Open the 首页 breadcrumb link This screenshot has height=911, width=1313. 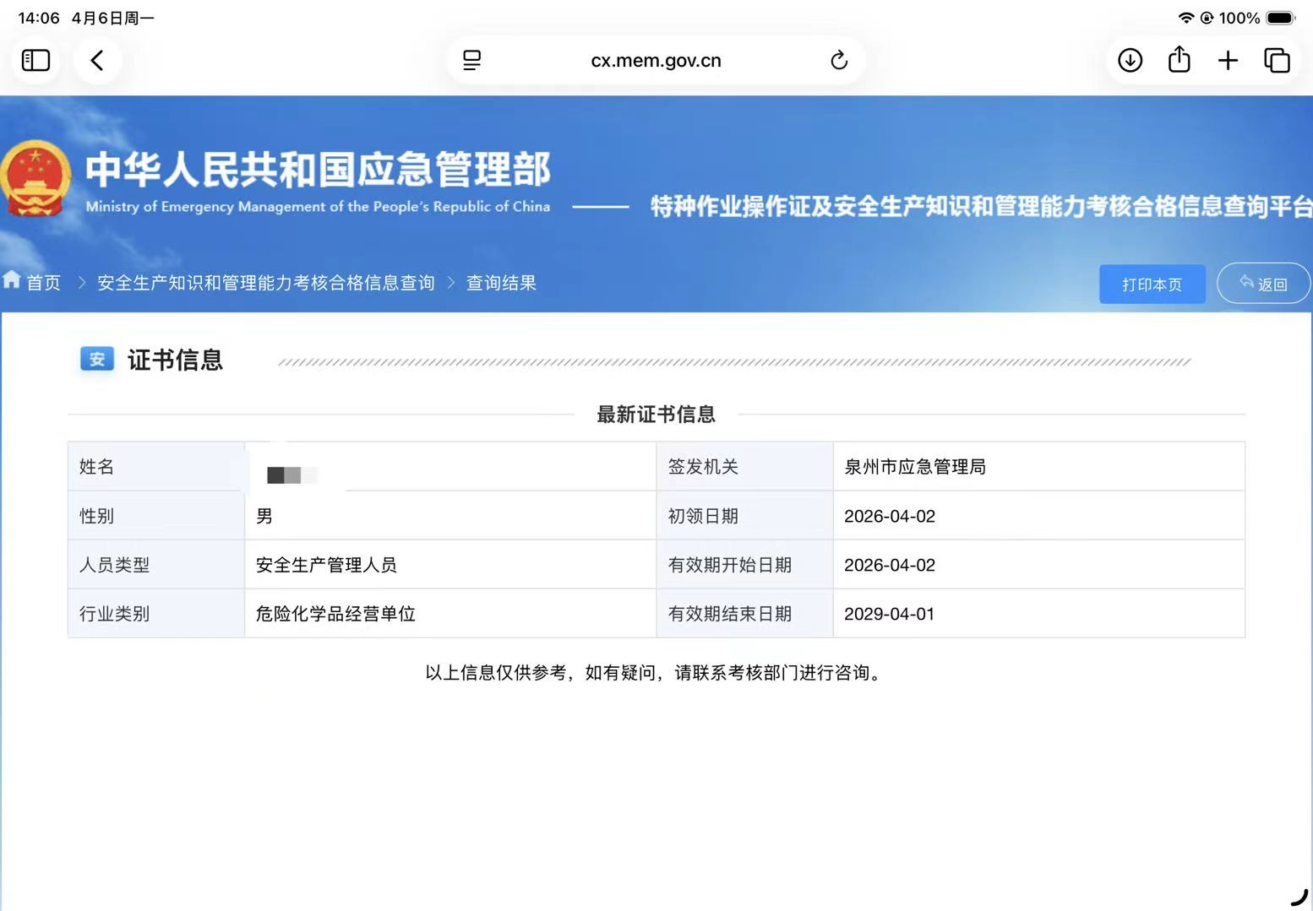coord(44,283)
